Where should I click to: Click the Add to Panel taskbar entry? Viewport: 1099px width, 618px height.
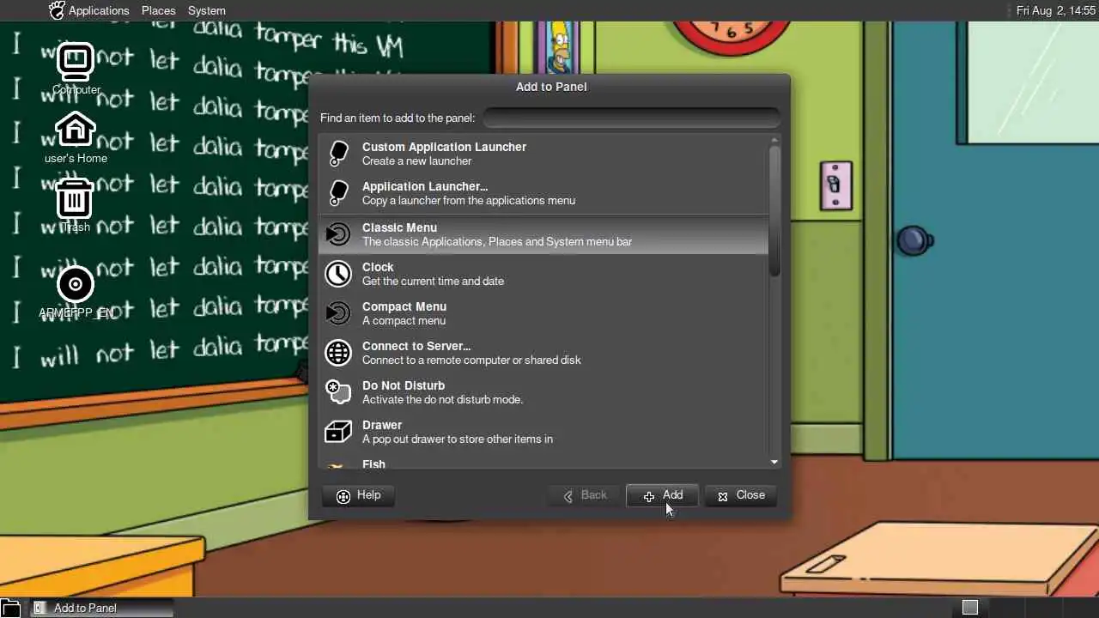pyautogui.click(x=101, y=608)
